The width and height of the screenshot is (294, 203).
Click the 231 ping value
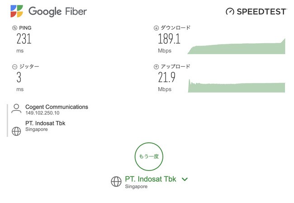point(24,39)
